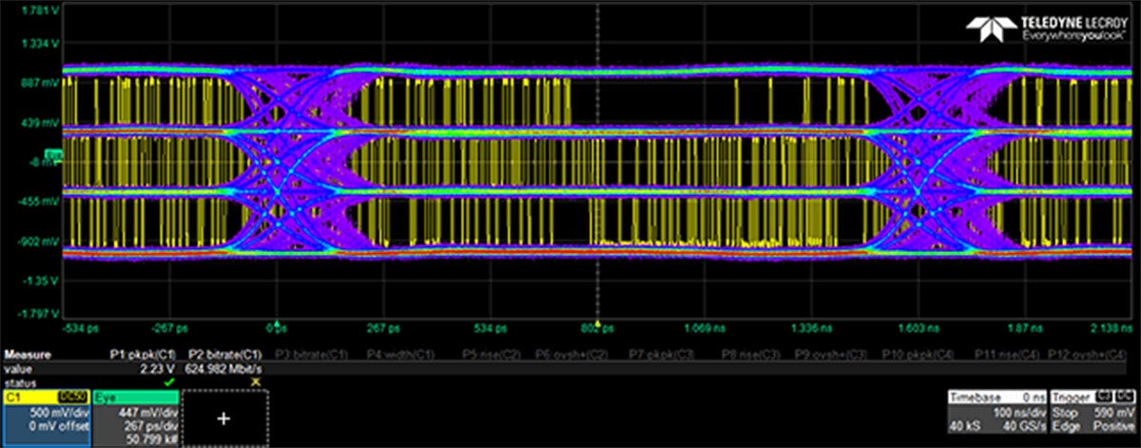Click the C3 source badge in Trigger box
The image size is (1141, 448).
click(1104, 396)
